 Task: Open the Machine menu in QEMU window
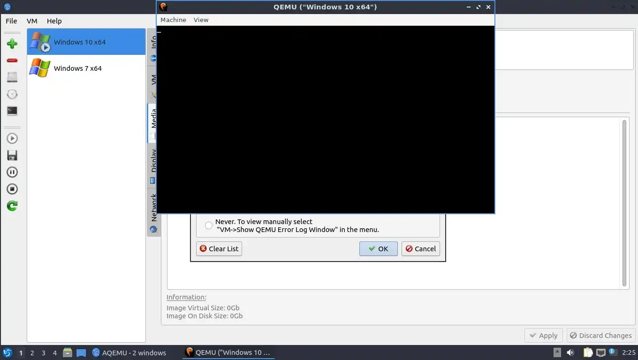[x=173, y=20]
